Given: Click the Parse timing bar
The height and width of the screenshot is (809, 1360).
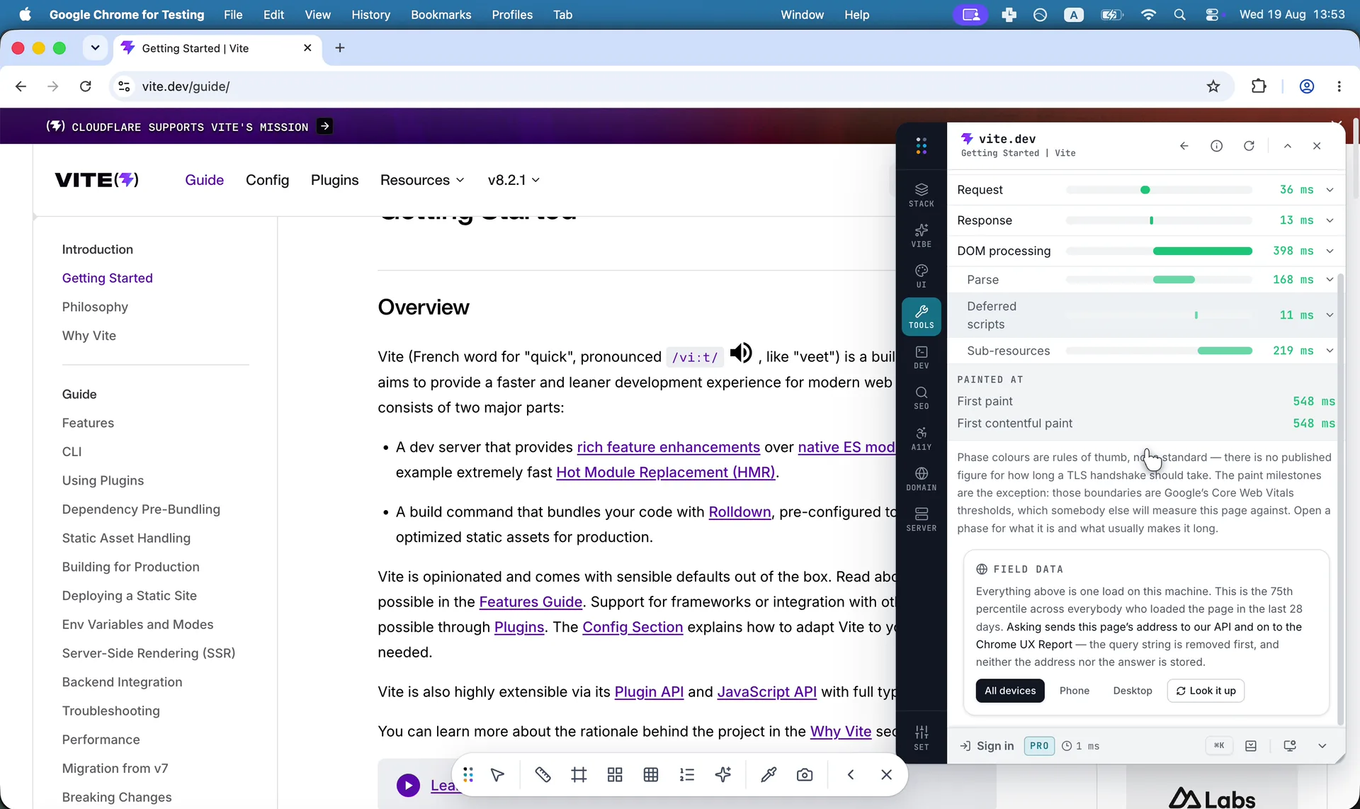Looking at the screenshot, I should coord(1159,280).
